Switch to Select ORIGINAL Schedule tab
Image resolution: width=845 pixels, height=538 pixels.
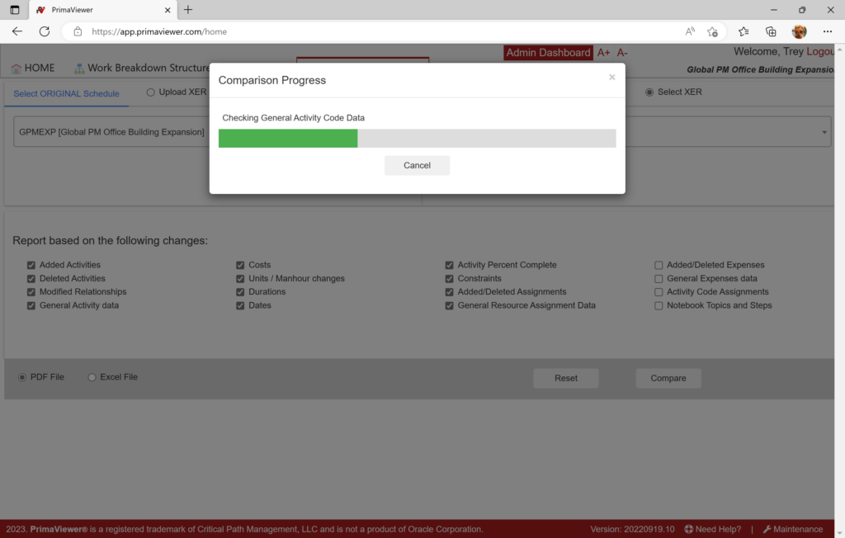(x=66, y=93)
